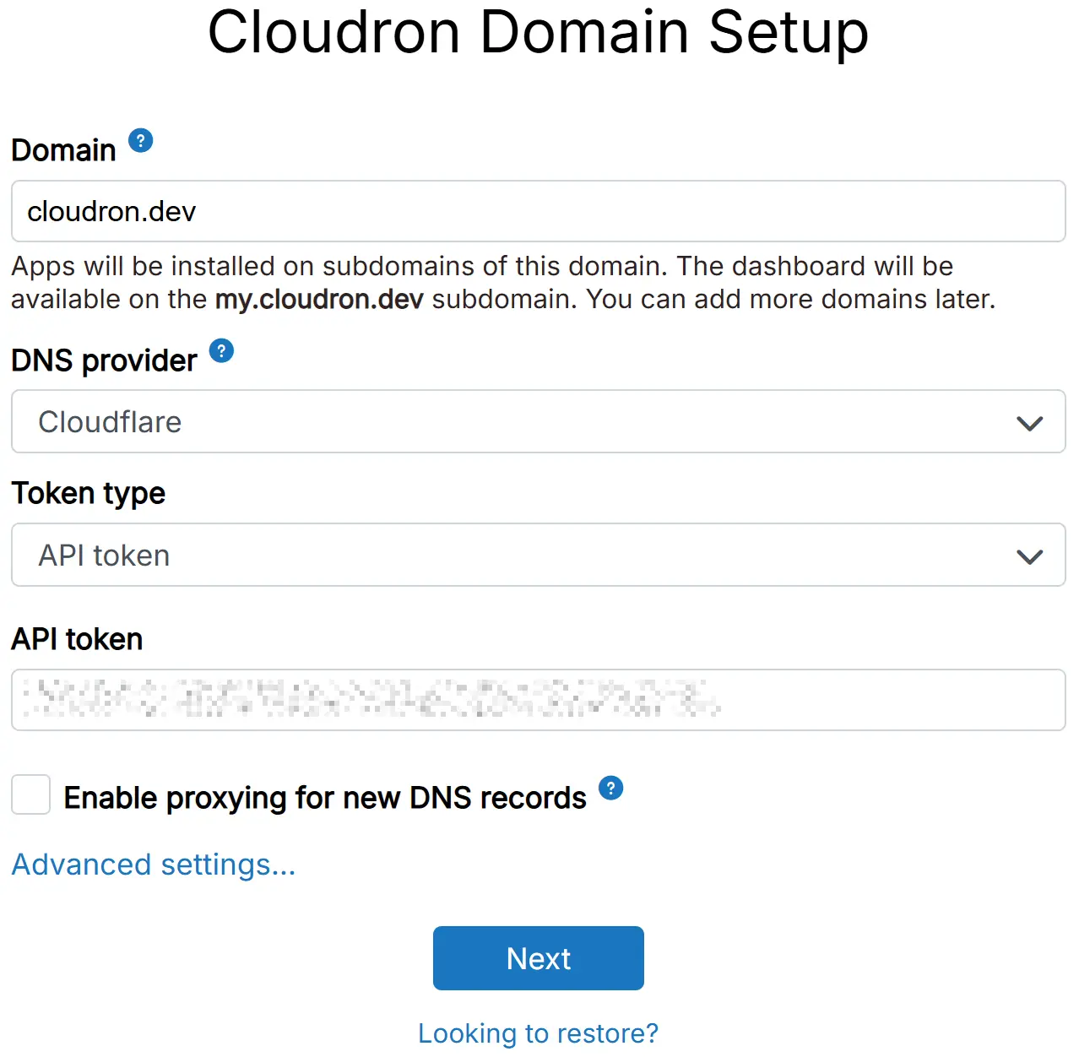The image size is (1079, 1057).
Task: Click the chevron arrow in Cloudflare select box
Action: pos(1029,423)
